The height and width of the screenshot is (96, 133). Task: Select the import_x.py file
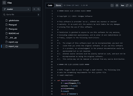pos(20,46)
